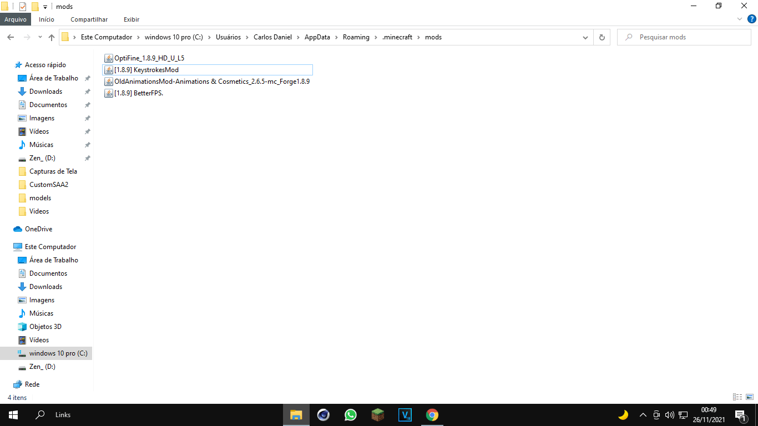758x426 pixels.
Task: Click the taskbar search icon
Action: point(40,415)
